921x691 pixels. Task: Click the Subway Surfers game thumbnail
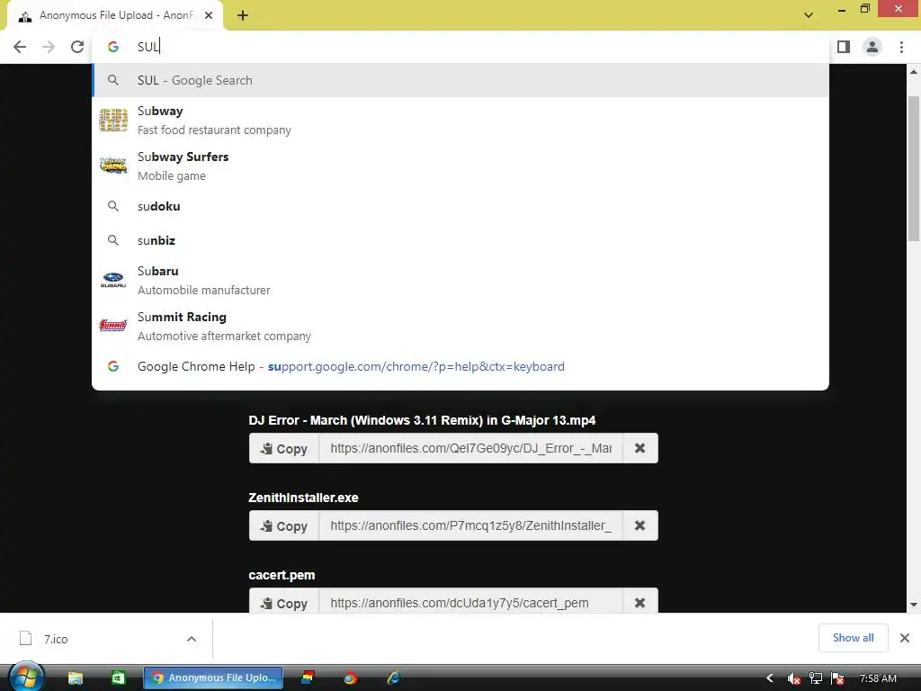pos(113,166)
